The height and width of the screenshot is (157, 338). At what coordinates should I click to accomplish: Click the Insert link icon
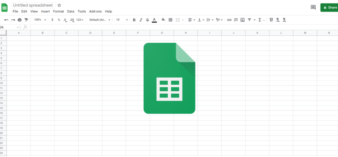pyautogui.click(x=229, y=20)
